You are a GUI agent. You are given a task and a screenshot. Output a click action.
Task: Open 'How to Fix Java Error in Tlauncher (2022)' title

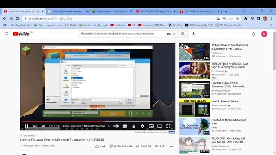pyautogui.click(x=229, y=84)
